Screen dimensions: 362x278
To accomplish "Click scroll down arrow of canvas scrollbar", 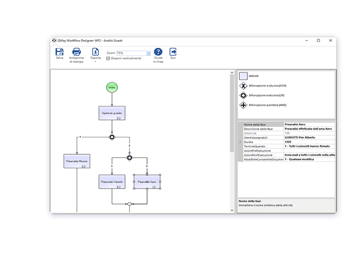I will [232, 210].
